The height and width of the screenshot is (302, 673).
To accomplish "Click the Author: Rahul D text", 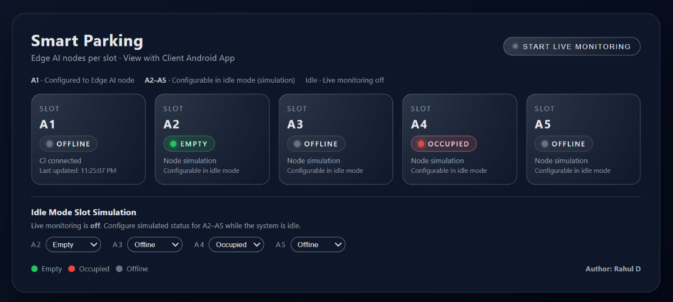I will (613, 269).
